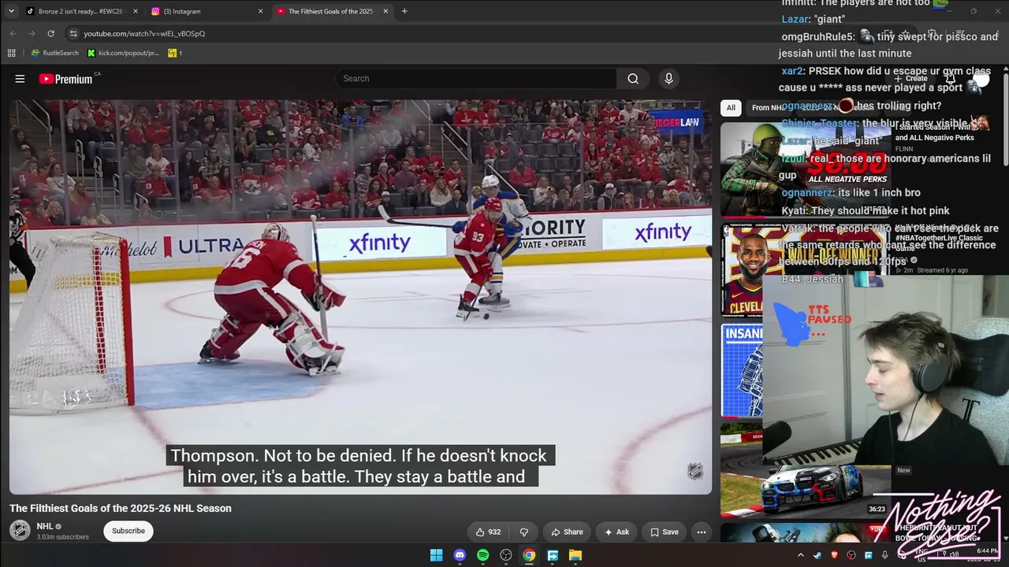Open the bookmark labeled t
Screen dimensions: 1009x567
[175, 53]
